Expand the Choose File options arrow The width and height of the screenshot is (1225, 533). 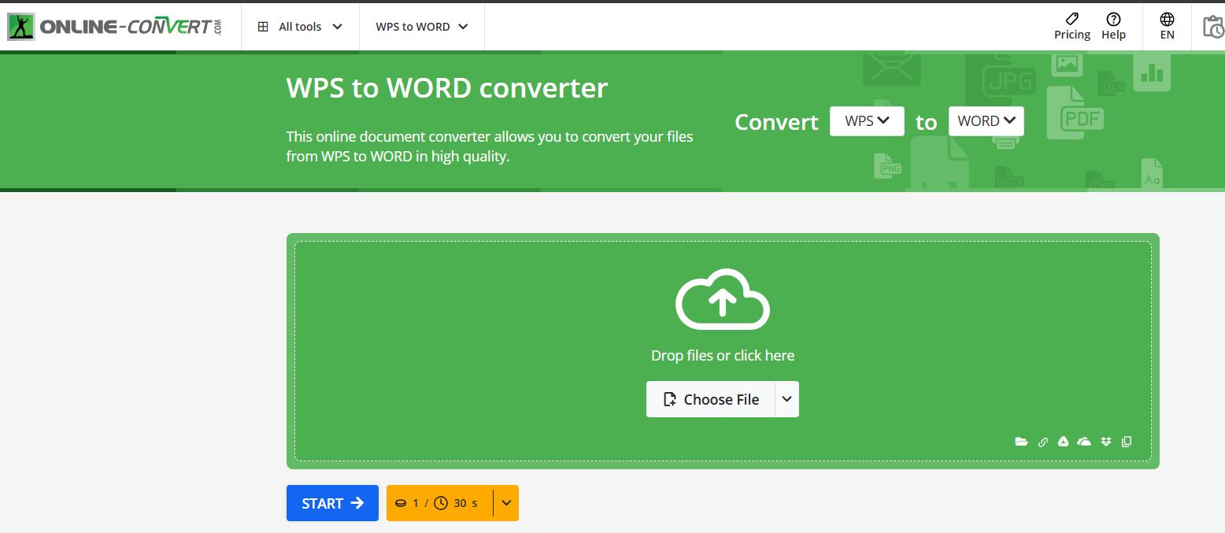pos(786,399)
